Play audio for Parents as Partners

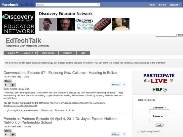click(x=13, y=134)
